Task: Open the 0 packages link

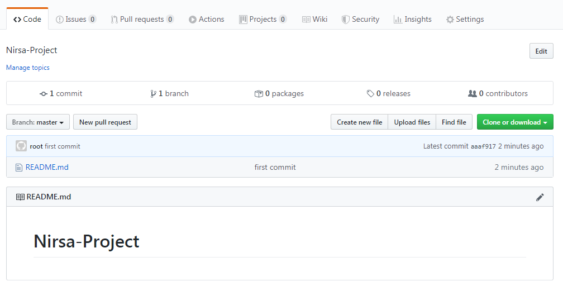Action: pos(279,93)
